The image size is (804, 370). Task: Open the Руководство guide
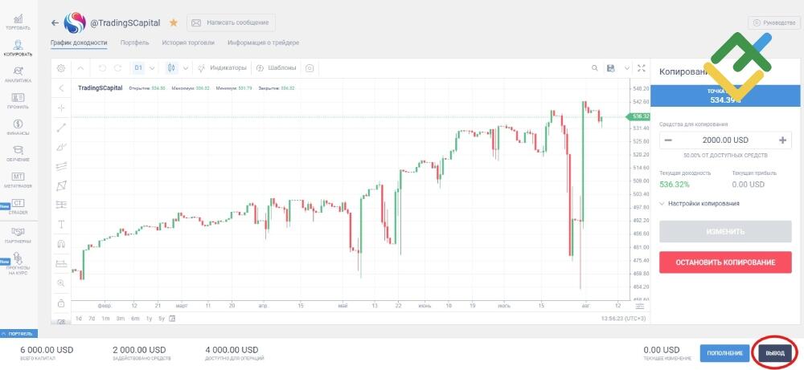point(774,22)
